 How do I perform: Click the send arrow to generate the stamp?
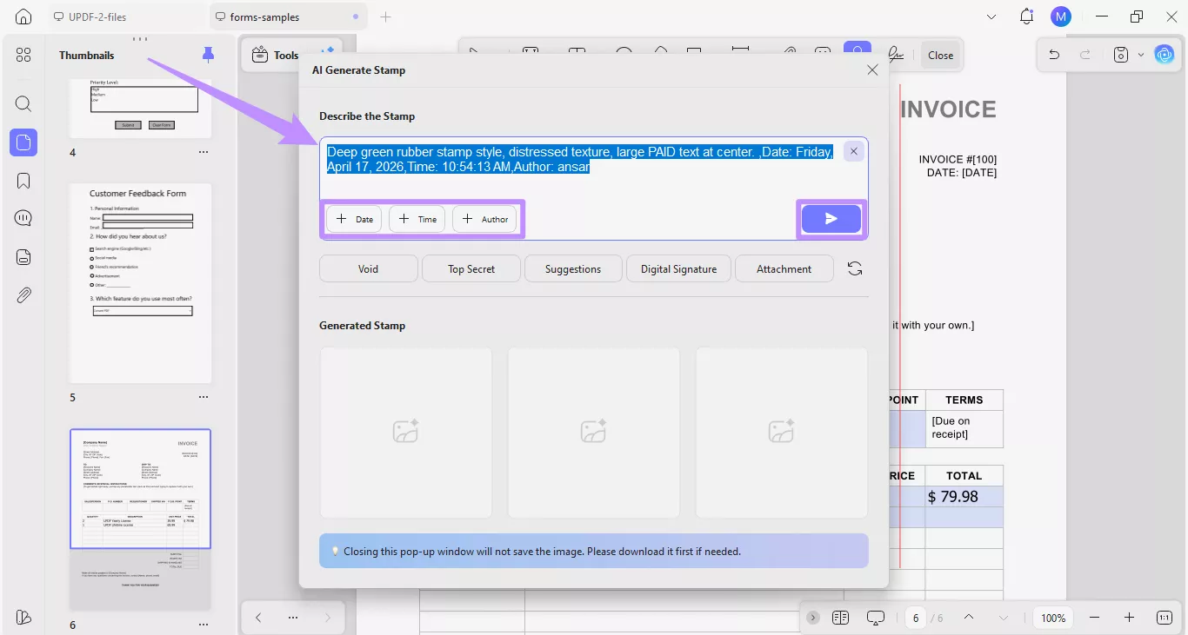pos(831,219)
